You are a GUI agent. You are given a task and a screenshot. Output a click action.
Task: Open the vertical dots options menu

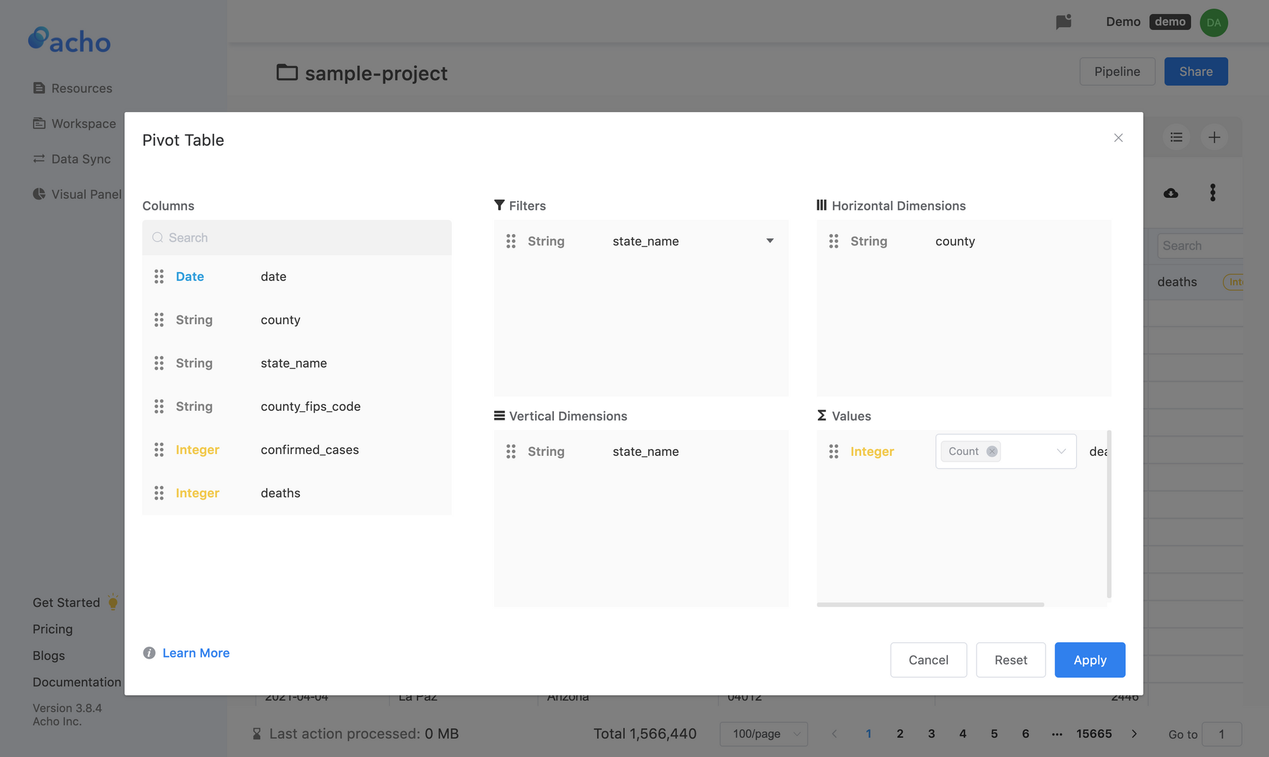(x=1213, y=192)
